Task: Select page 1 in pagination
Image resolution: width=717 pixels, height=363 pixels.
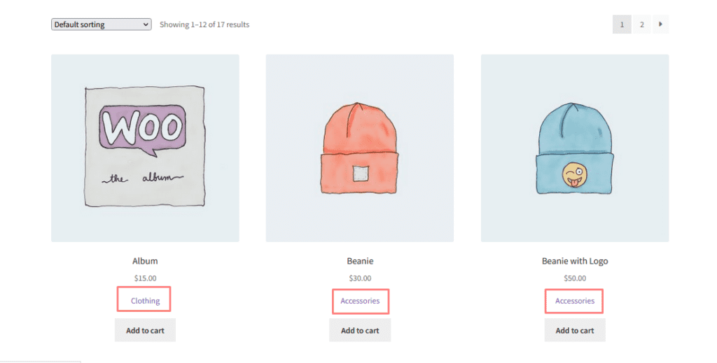Action: (x=622, y=24)
